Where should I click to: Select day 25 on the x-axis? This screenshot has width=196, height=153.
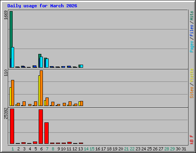coord(149,149)
